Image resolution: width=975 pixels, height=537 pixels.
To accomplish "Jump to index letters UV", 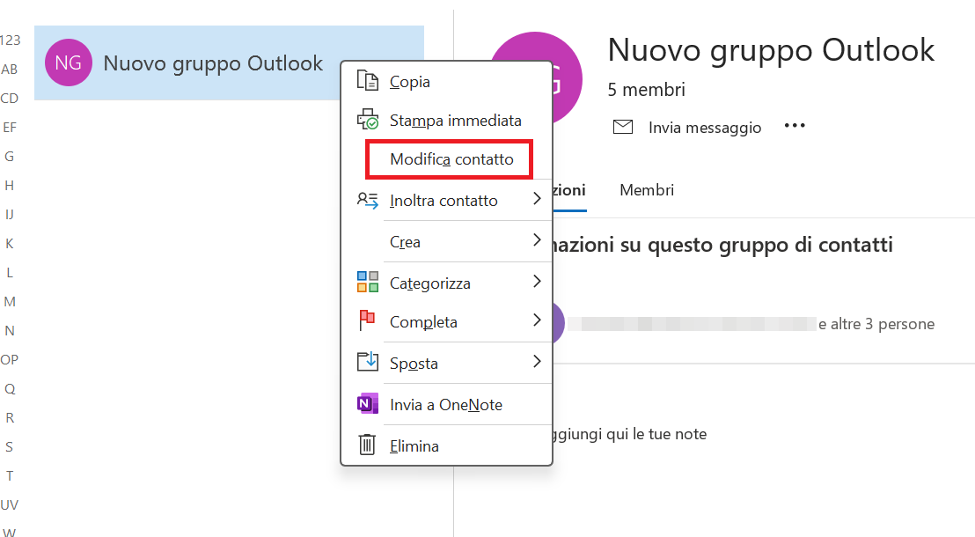I will coord(10,504).
